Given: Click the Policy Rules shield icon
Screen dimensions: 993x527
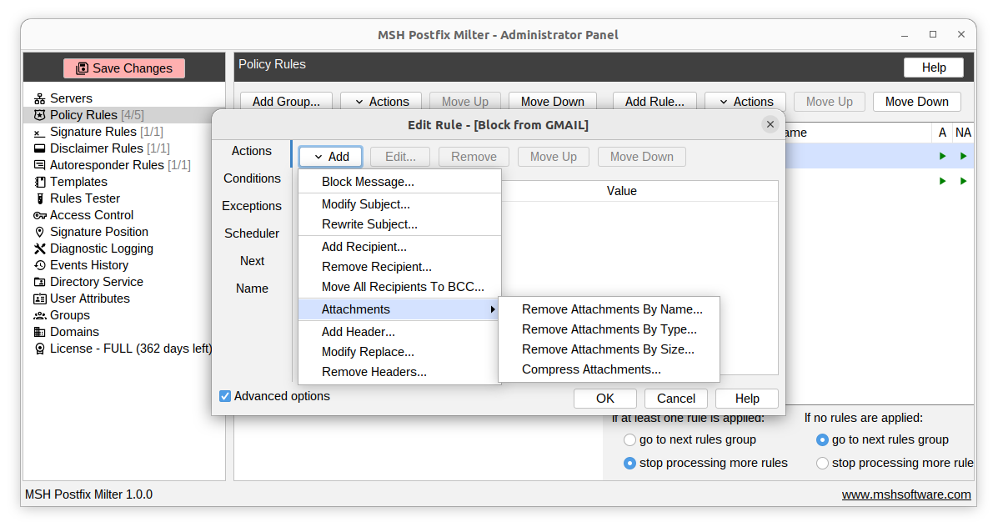Looking at the screenshot, I should coord(39,114).
